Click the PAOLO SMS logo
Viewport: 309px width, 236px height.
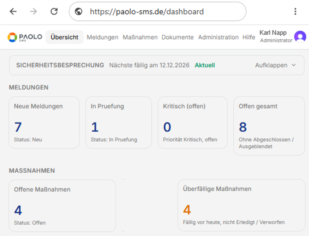tap(25, 37)
